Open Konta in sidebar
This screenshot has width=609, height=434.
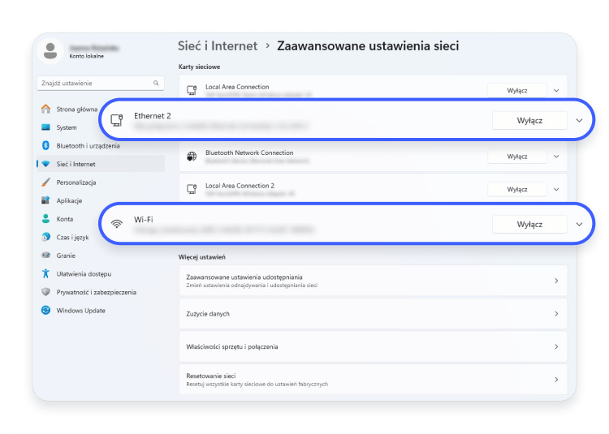pos(65,219)
